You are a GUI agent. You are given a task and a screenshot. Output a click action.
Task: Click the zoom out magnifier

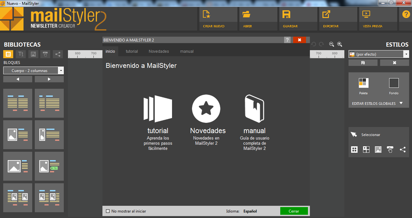tap(331, 44)
